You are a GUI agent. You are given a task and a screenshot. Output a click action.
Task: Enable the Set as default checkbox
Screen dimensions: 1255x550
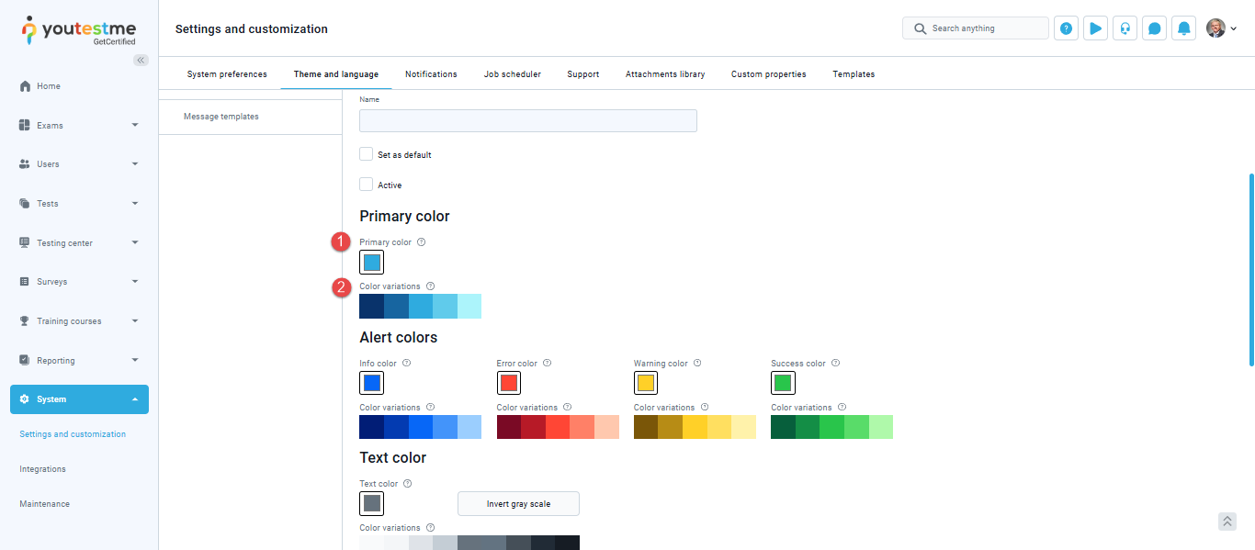tap(367, 154)
